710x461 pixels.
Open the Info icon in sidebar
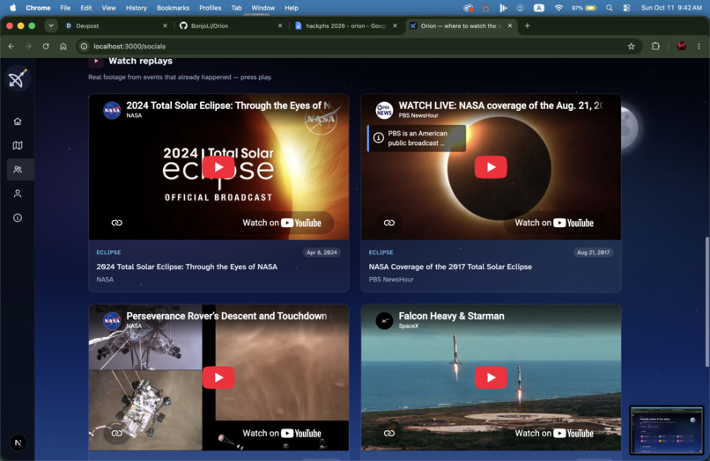(18, 218)
